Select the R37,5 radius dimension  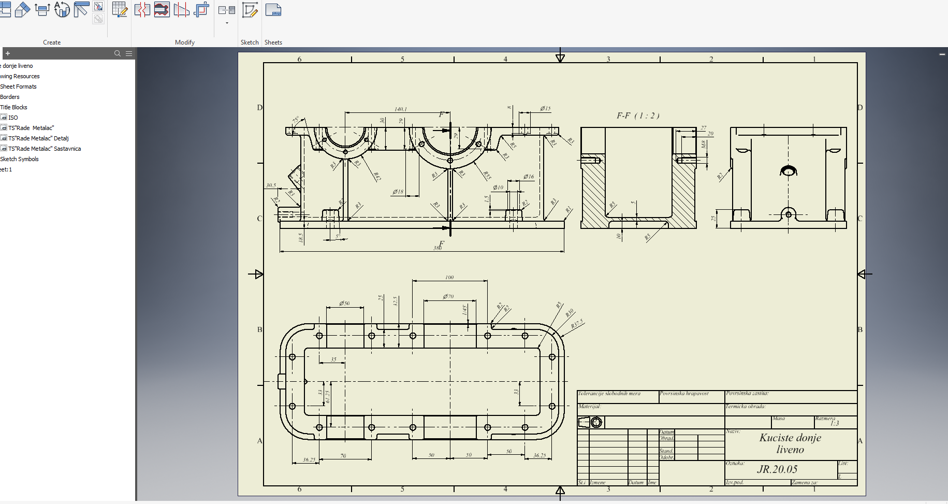point(577,324)
